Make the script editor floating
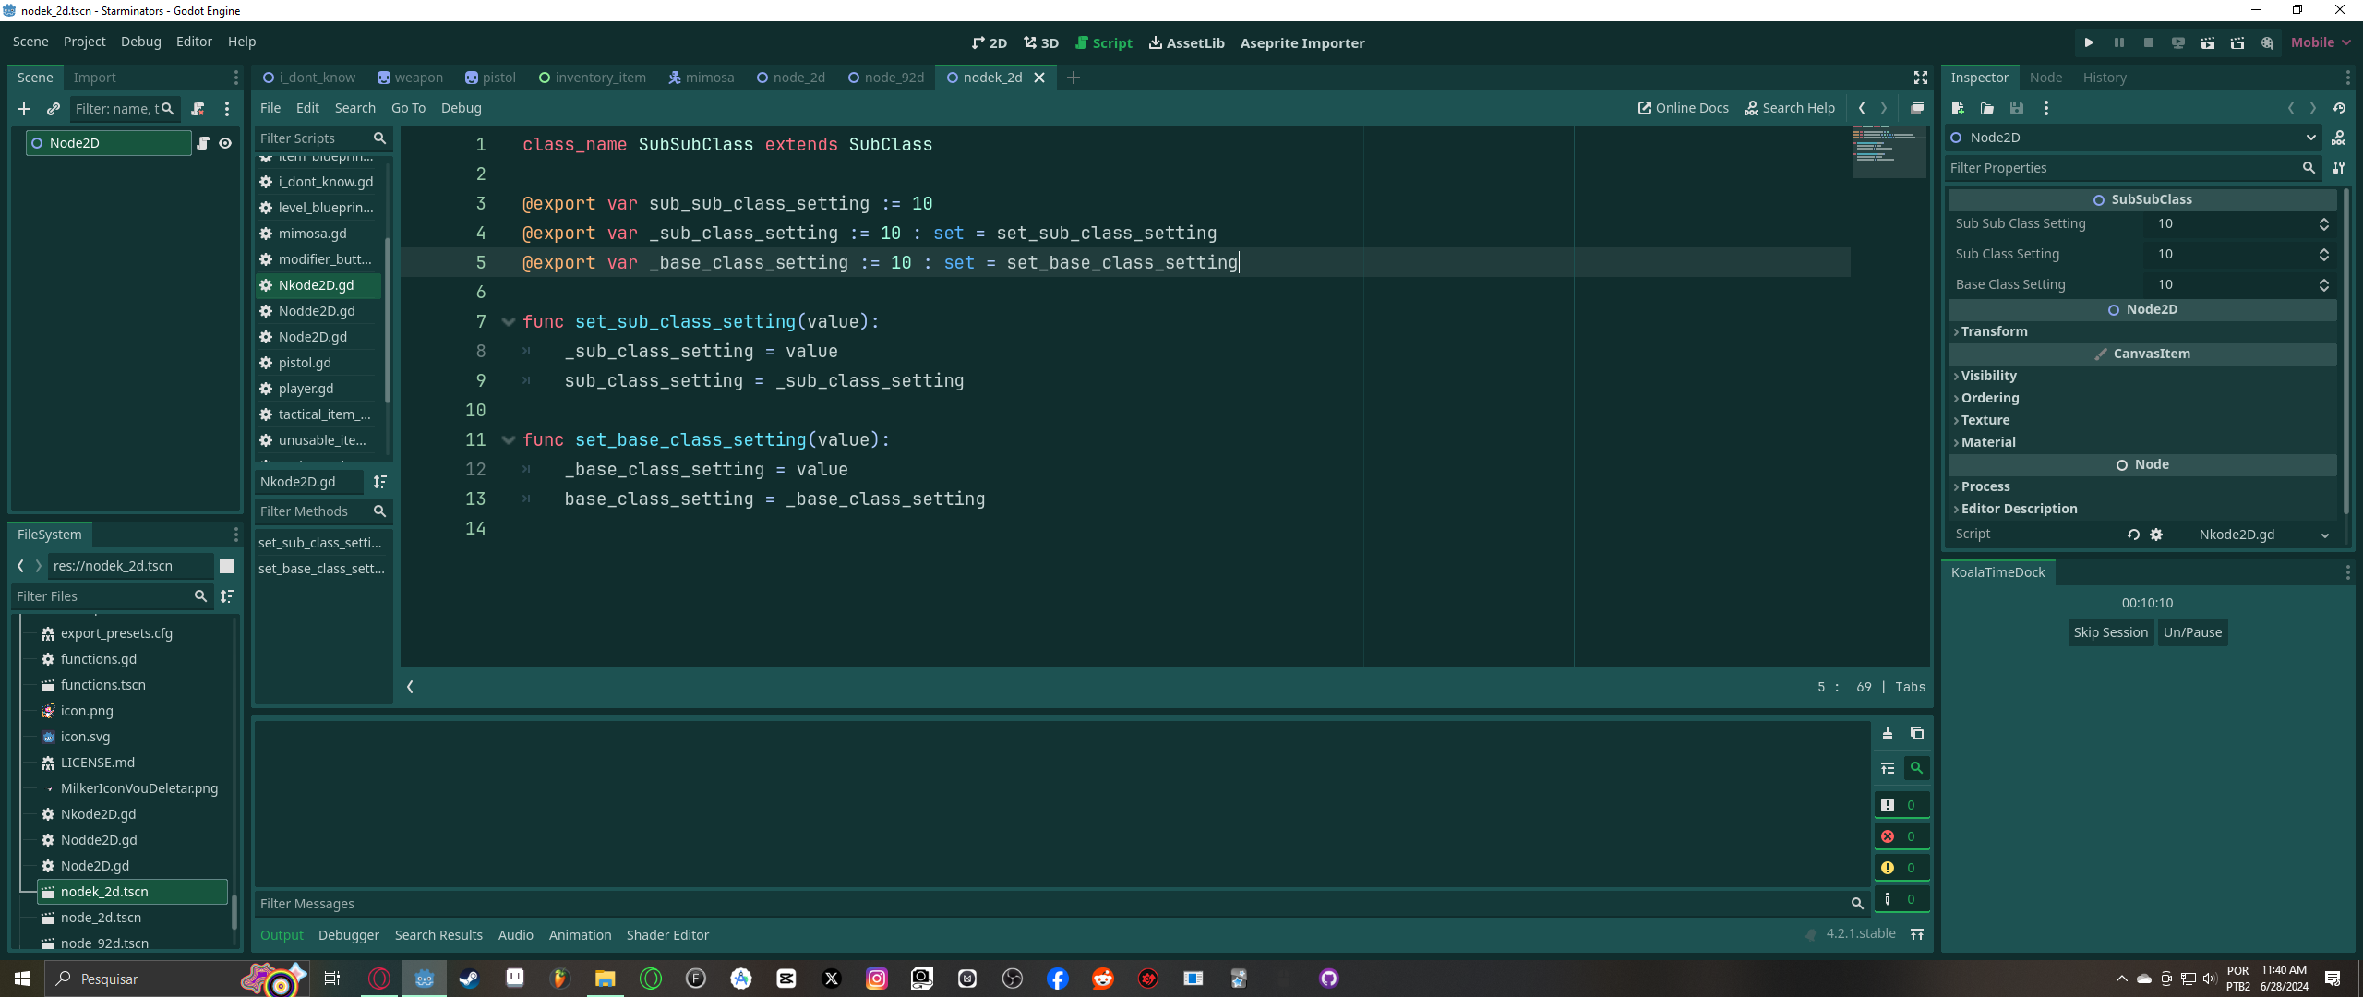The height and width of the screenshot is (997, 2363). tap(1917, 108)
